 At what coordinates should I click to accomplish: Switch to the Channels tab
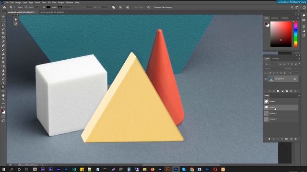[275, 59]
